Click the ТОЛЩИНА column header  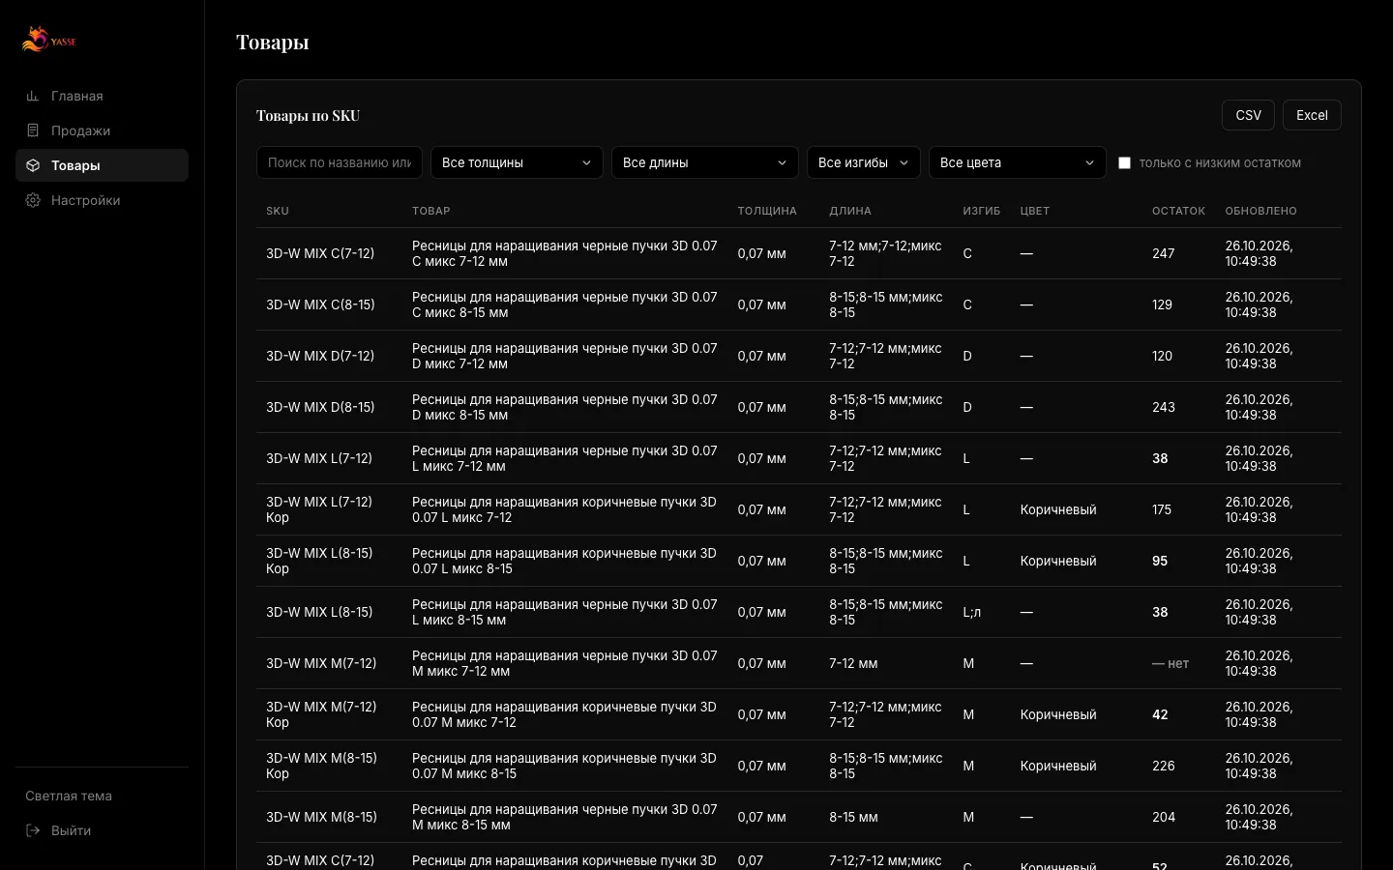click(x=767, y=211)
